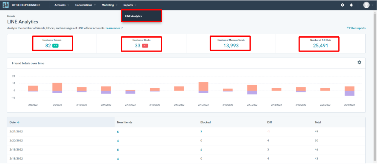The width and height of the screenshot is (377, 164).
Task: Click the Learn more link
Action: [x=113, y=28]
